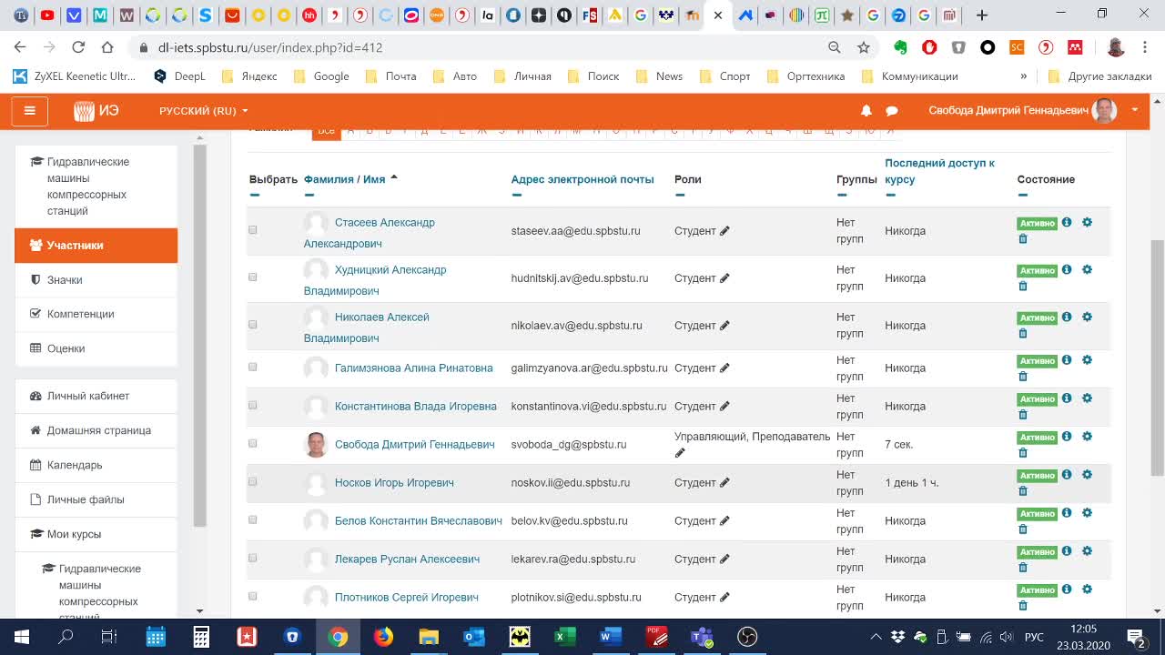Delete enrolment trash icon for Белов row
Screen dimensions: 1165x655
(1023, 529)
